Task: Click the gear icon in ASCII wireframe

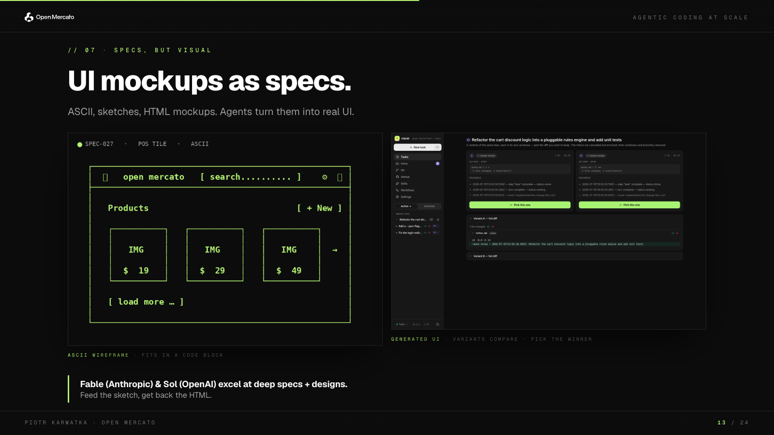Action: [325, 177]
